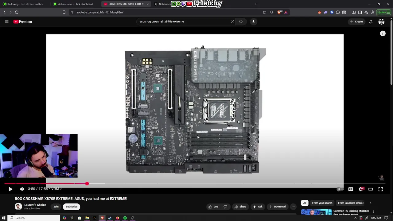Open browser extensions puzzle menu
Image resolution: width=393 pixels, height=221 pixels.
(338, 12)
